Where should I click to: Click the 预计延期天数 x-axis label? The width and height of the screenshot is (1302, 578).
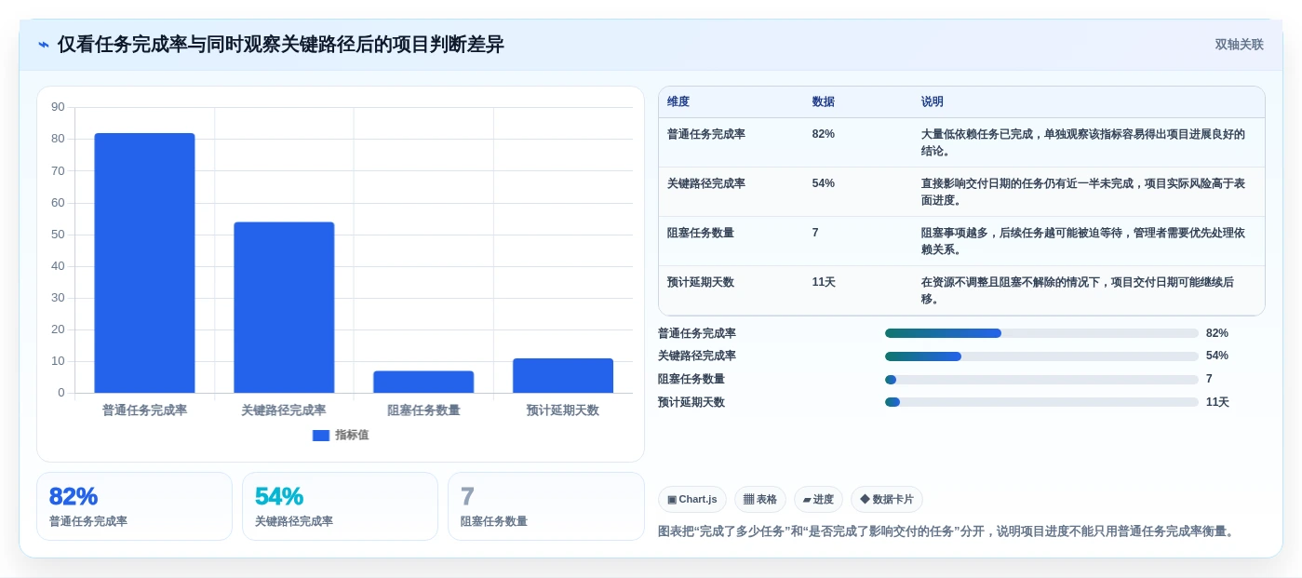coord(563,410)
